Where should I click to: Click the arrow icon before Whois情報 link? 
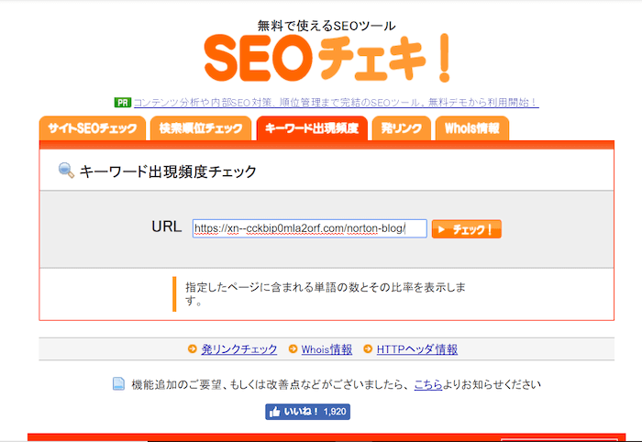[293, 348]
